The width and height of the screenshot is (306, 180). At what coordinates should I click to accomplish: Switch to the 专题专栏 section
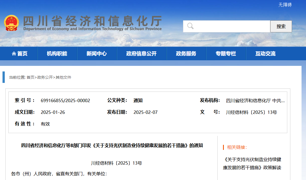pyautogui.click(x=226, y=54)
